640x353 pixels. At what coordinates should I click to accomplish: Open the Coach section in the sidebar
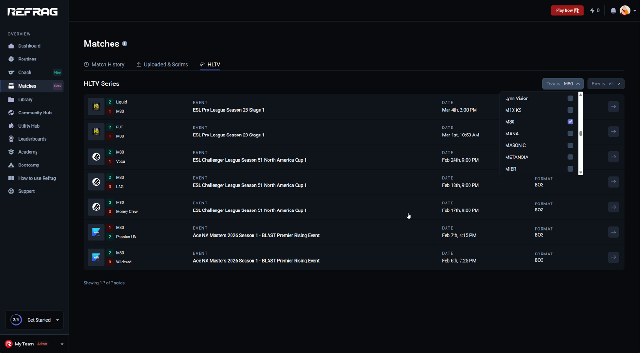coord(25,72)
